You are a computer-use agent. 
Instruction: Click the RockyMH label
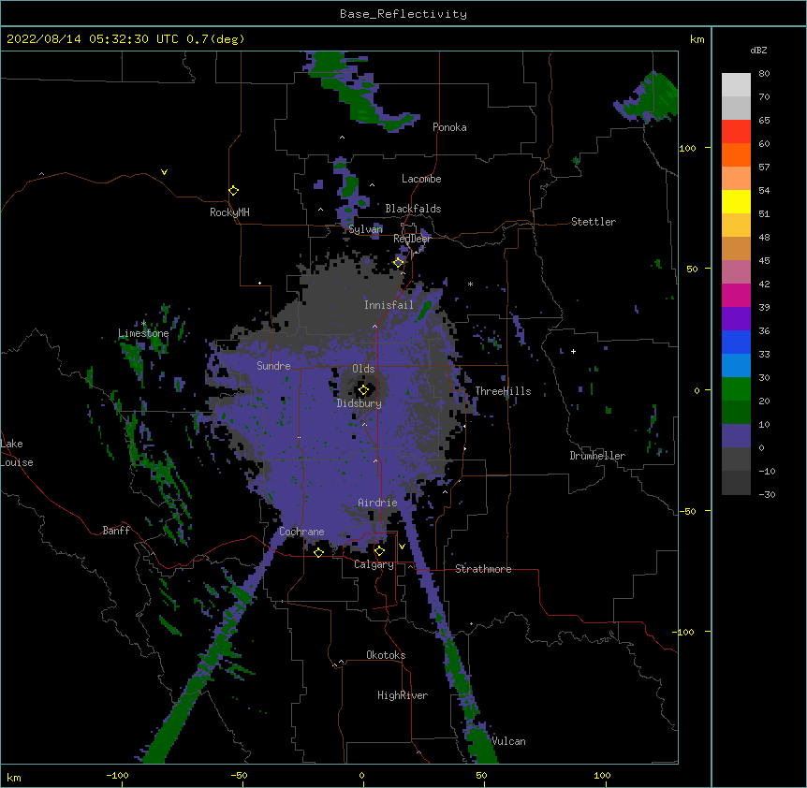[229, 212]
